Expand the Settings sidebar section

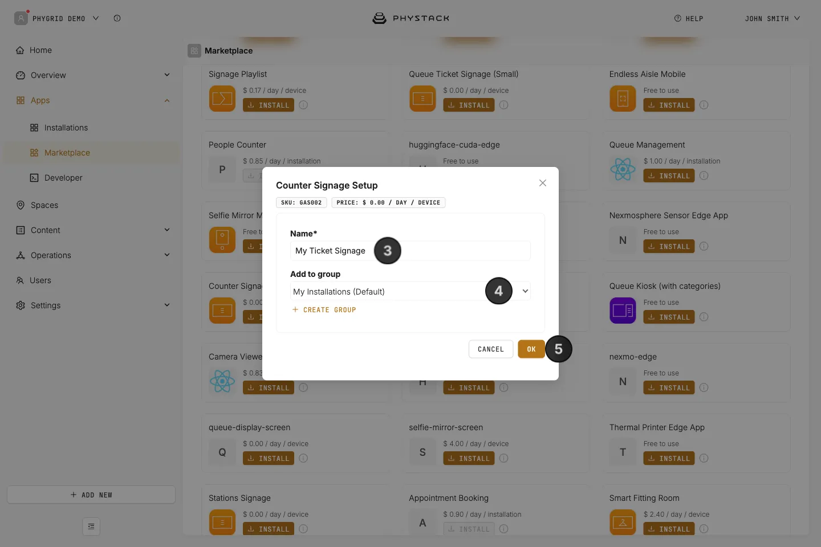pos(167,305)
